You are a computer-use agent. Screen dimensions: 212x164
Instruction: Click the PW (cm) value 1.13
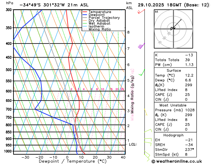189,65
